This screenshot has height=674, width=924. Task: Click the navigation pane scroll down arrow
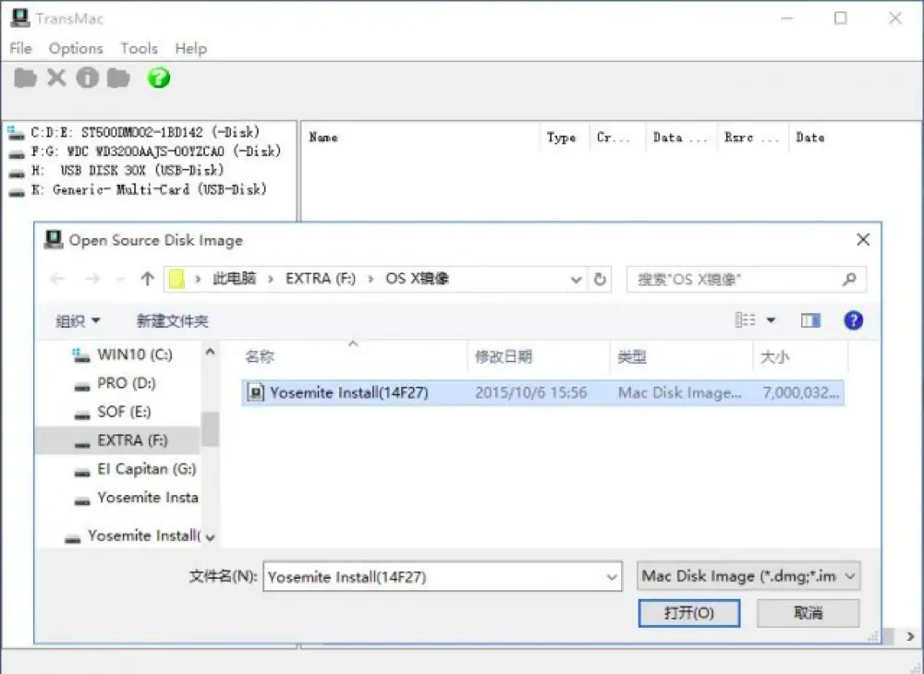click(x=210, y=537)
